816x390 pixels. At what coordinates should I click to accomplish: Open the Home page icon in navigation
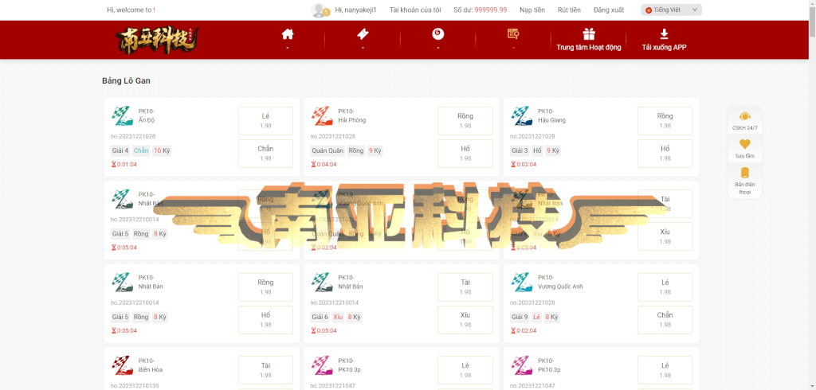pyautogui.click(x=287, y=34)
